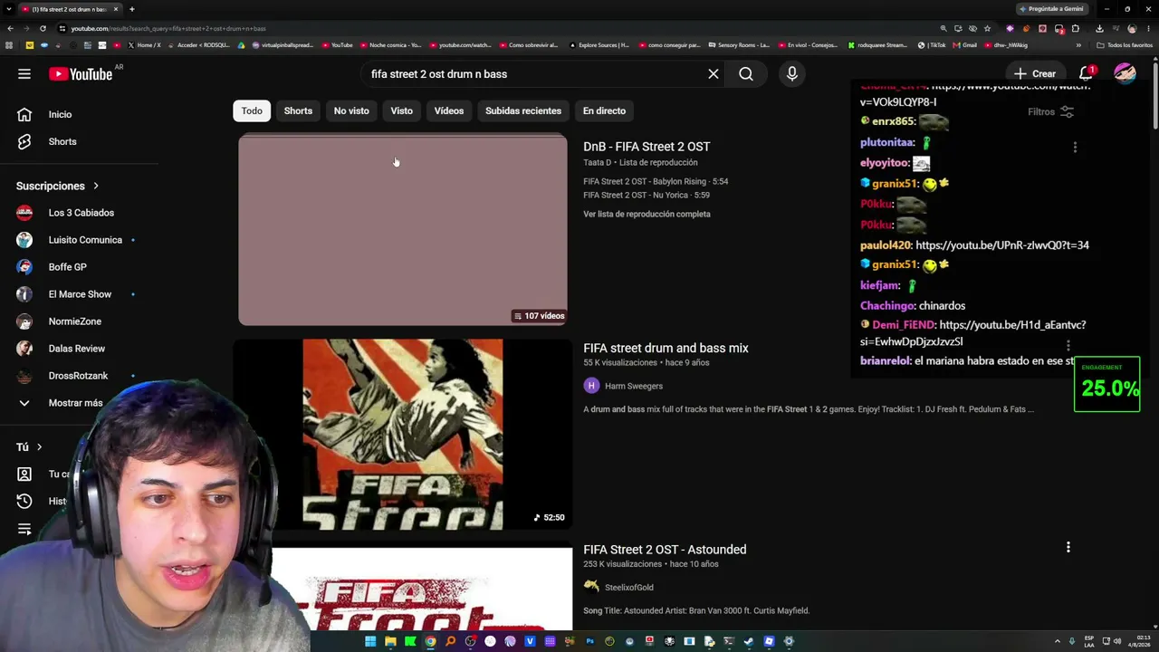The image size is (1159, 652).
Task: Open the Filtros search filters
Action: pyautogui.click(x=1050, y=111)
